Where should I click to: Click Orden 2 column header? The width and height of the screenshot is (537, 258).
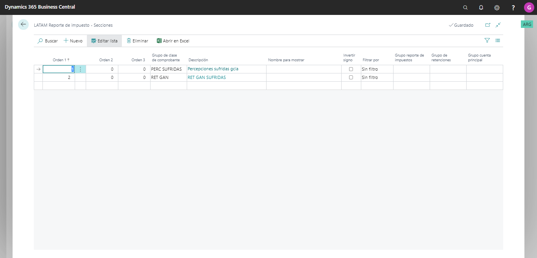click(x=106, y=60)
